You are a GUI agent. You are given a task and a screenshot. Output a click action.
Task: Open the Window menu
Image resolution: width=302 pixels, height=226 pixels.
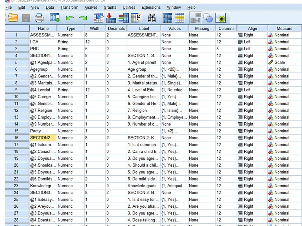click(174, 7)
